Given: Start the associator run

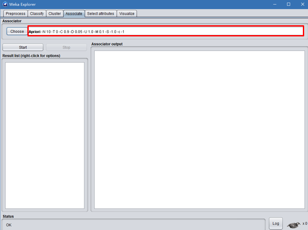Looking at the screenshot, I should 23,48.
